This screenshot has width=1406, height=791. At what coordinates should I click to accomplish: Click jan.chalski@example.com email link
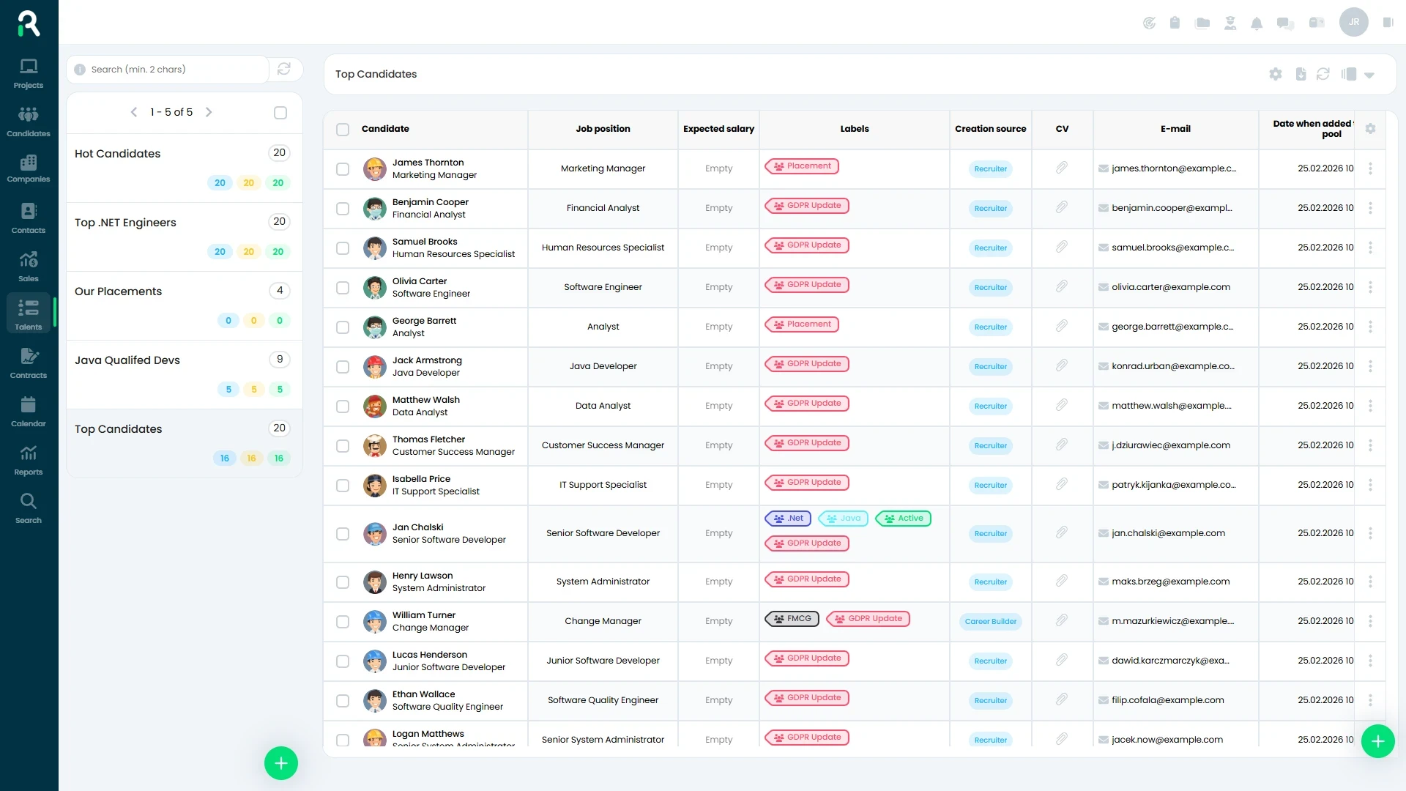pyautogui.click(x=1168, y=533)
